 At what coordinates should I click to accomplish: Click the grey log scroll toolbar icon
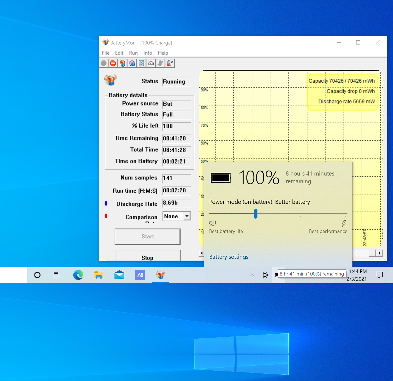click(161, 63)
